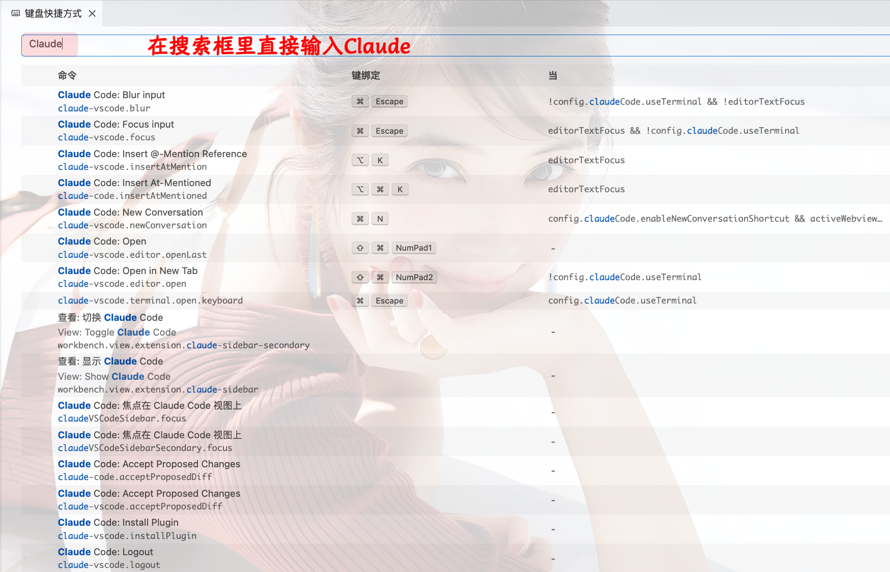Click the 当 column header
Image resolution: width=890 pixels, height=572 pixels.
[x=553, y=75]
